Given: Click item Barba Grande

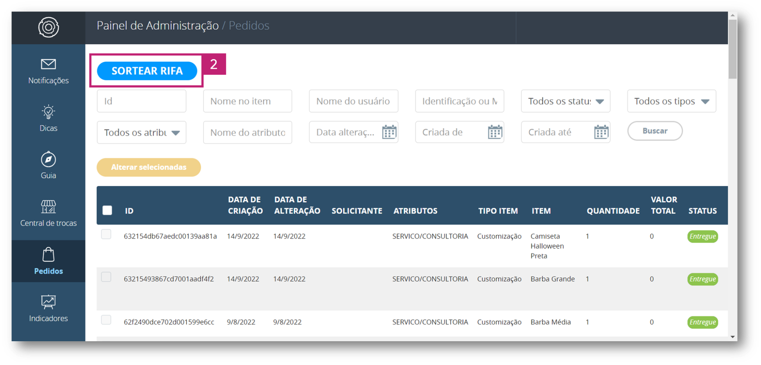Looking at the screenshot, I should tap(553, 279).
